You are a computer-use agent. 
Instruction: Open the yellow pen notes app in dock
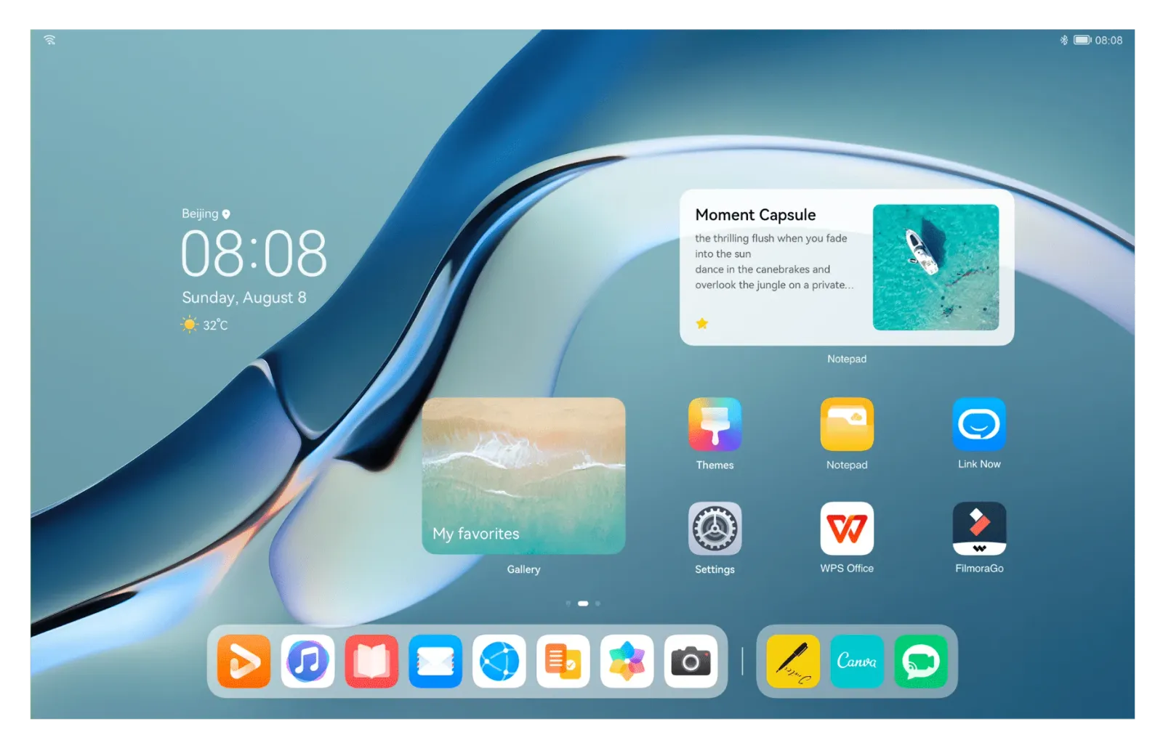793,662
